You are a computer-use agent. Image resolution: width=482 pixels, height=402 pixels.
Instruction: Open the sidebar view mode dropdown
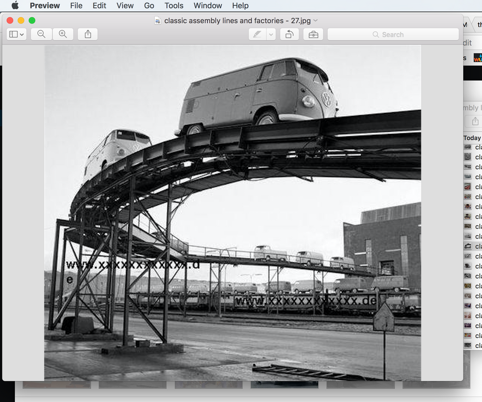pos(16,34)
